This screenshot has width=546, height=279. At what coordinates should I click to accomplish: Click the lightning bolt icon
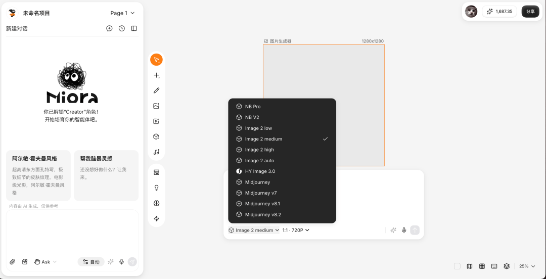(x=156, y=218)
